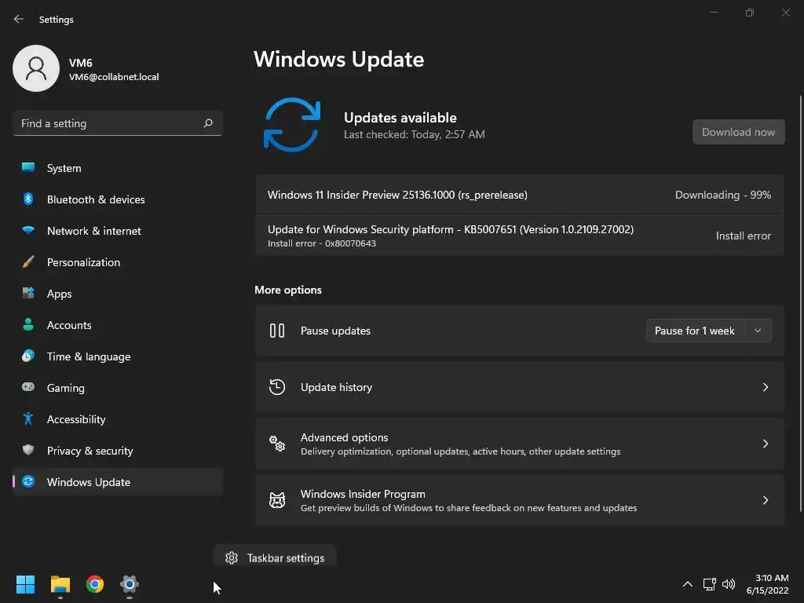Click the Update history label
Viewport: 804px width, 603px height.
point(336,387)
